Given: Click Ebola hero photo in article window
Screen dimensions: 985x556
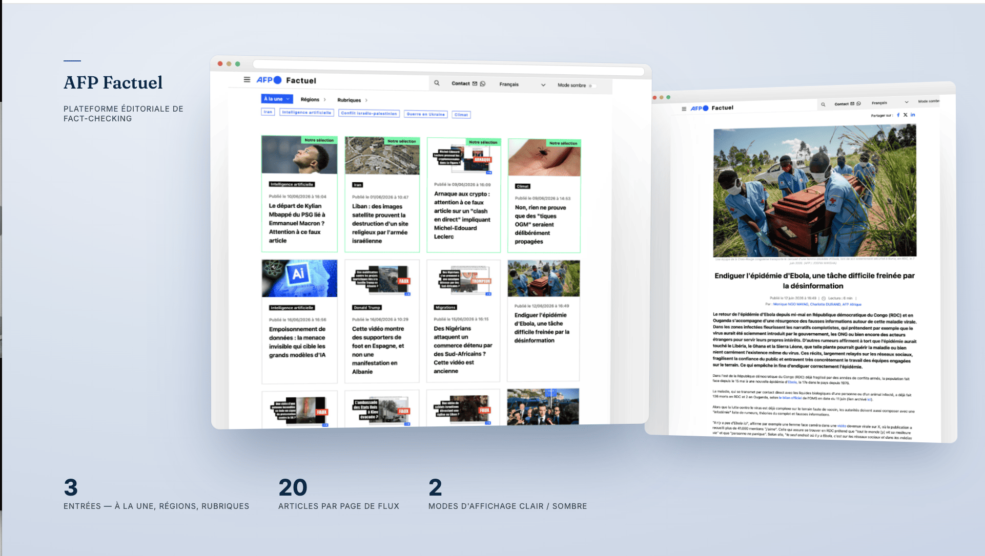Looking at the screenshot, I should tap(815, 191).
